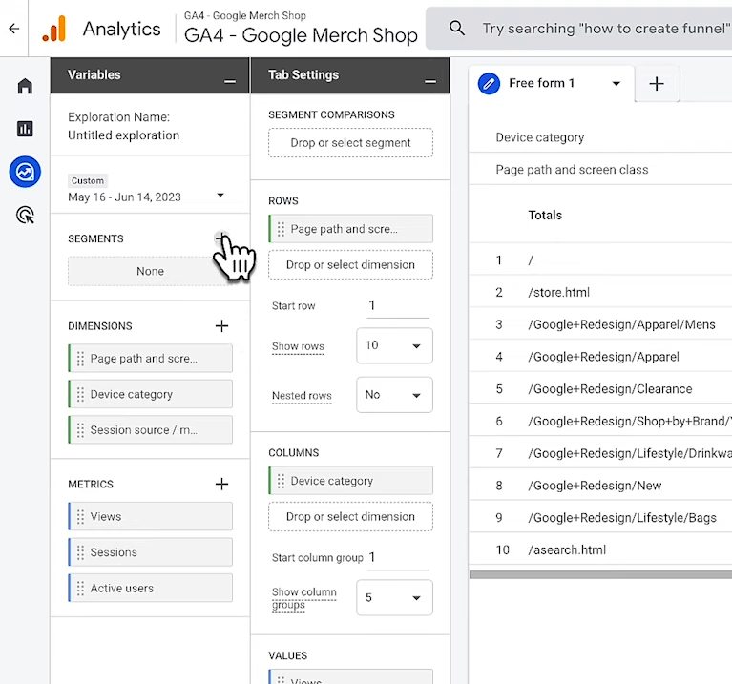
Task: Click the Page path and screen class header
Action: point(572,170)
